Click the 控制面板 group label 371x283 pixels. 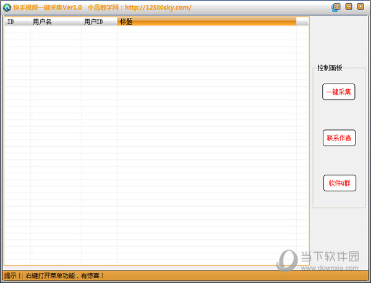click(x=330, y=67)
